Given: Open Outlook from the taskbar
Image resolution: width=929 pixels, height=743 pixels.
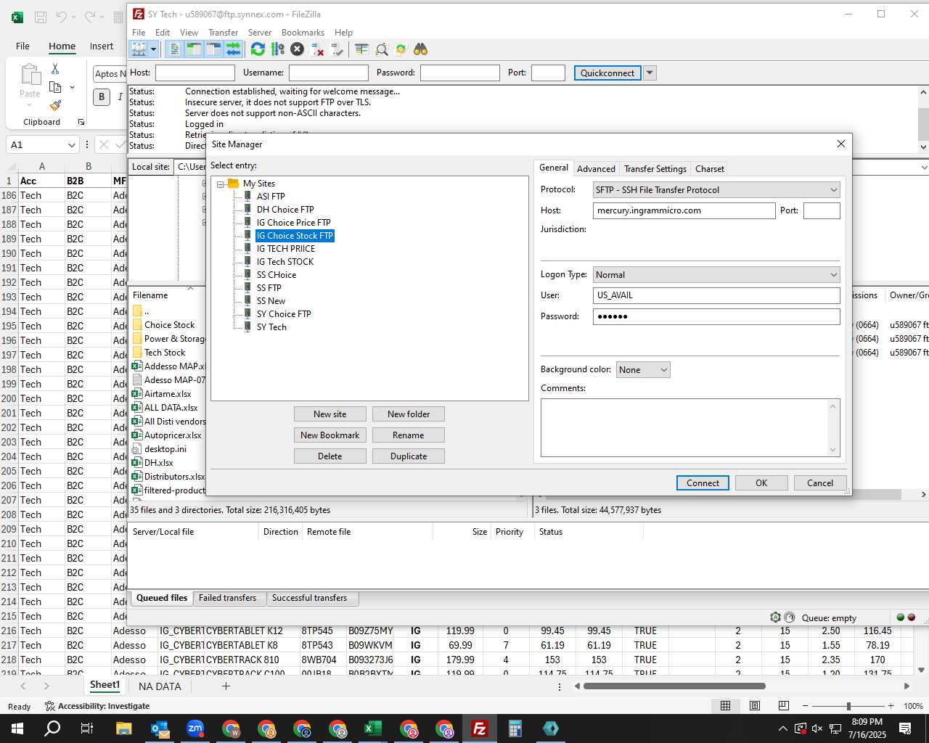Looking at the screenshot, I should [x=160, y=728].
